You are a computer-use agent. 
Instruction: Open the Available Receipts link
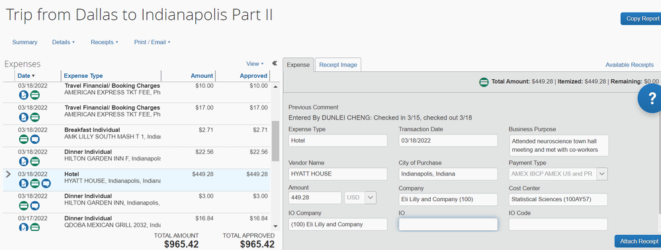[629, 65]
